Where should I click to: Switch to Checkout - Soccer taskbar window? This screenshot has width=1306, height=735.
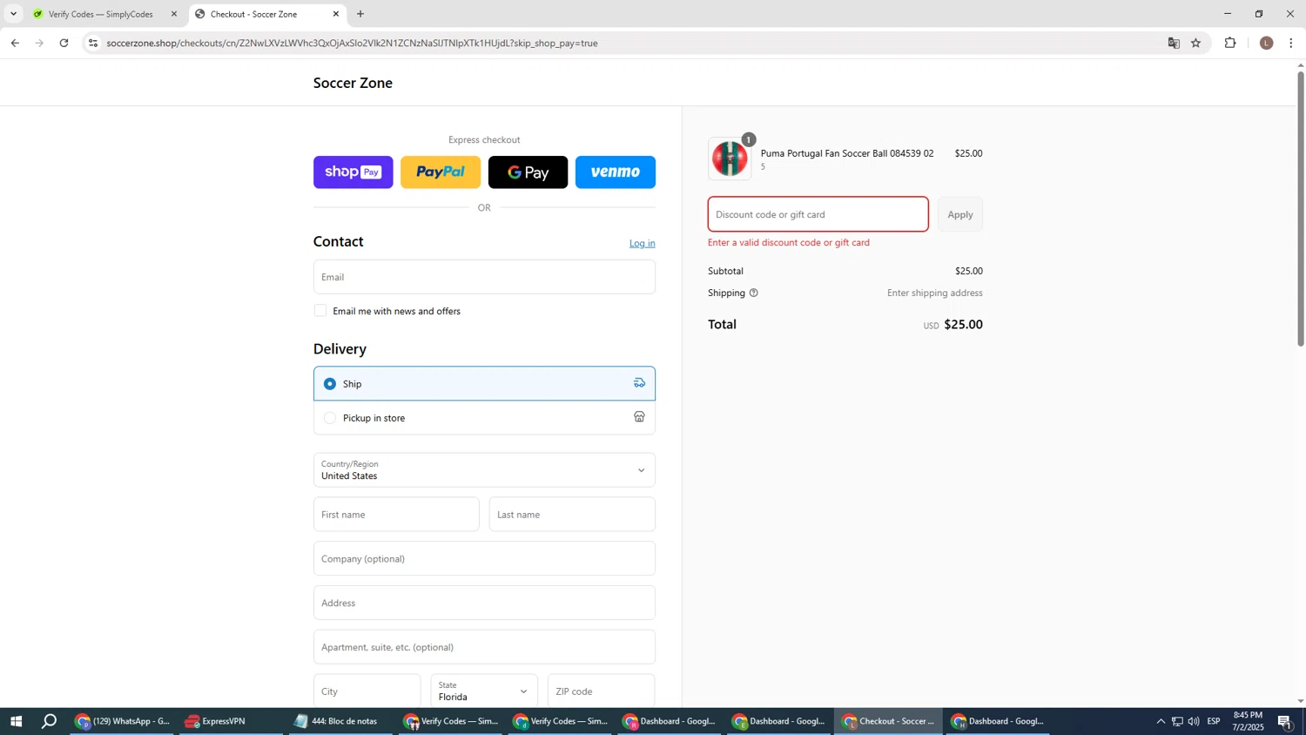889,721
